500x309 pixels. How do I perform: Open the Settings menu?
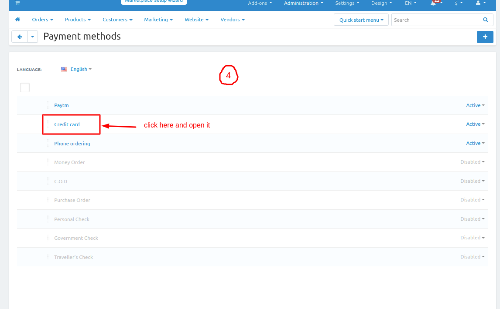(x=347, y=3)
